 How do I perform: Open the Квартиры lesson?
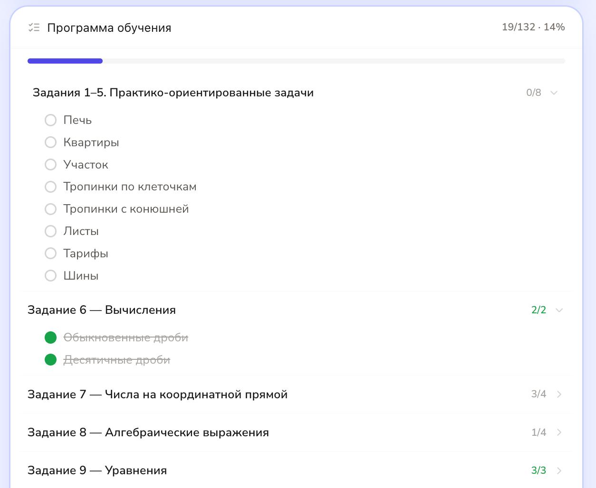(91, 142)
